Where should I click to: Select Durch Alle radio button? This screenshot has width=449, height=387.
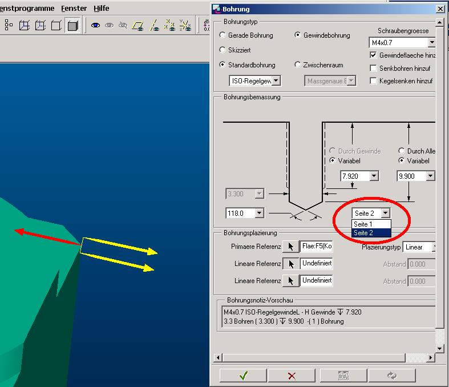pos(402,151)
